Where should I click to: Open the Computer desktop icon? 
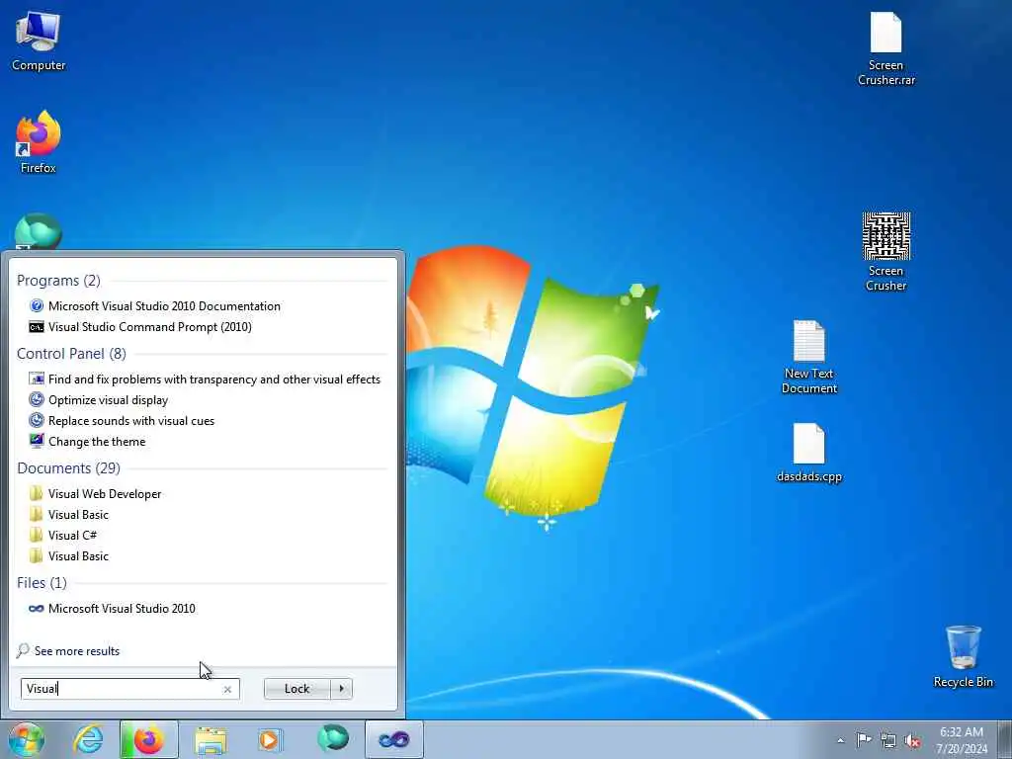pos(39,42)
